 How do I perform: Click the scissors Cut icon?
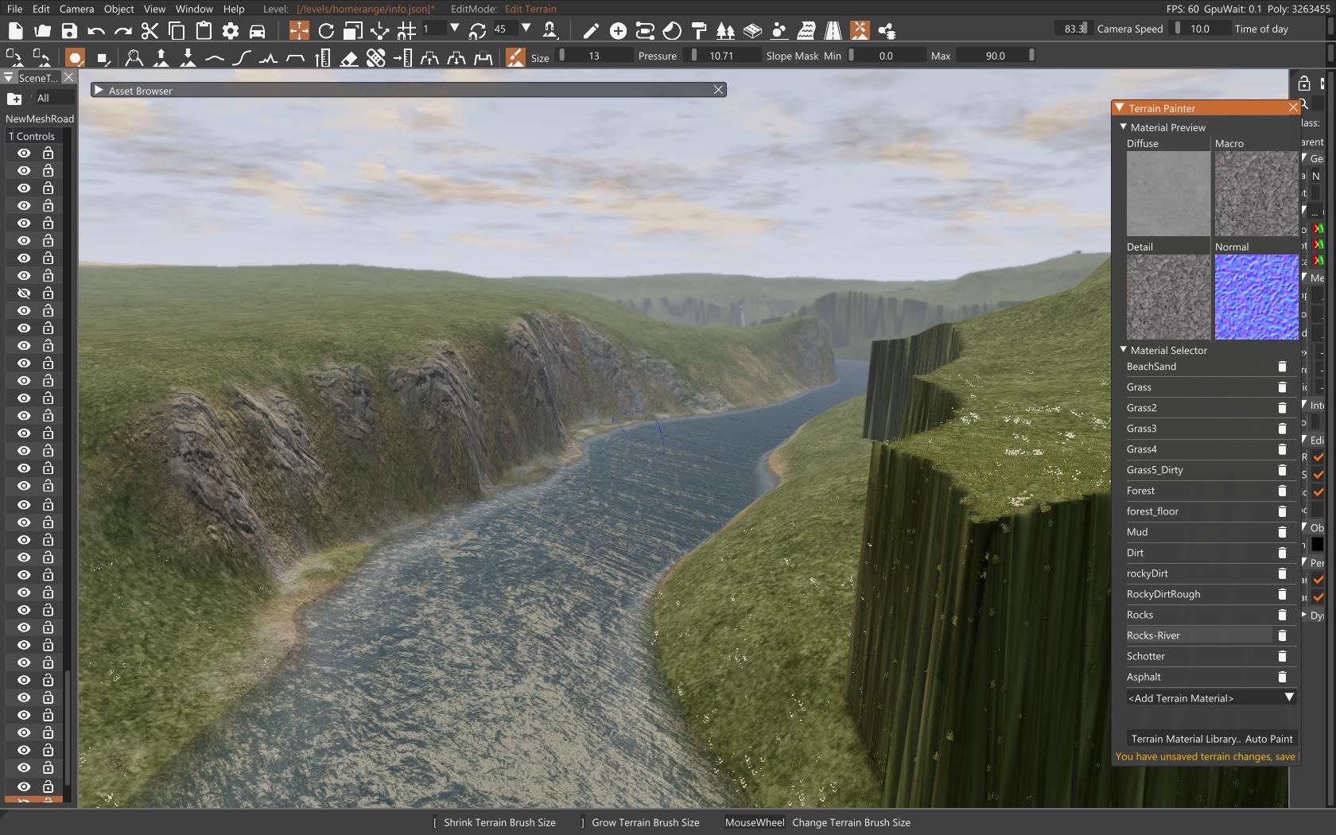(x=150, y=31)
